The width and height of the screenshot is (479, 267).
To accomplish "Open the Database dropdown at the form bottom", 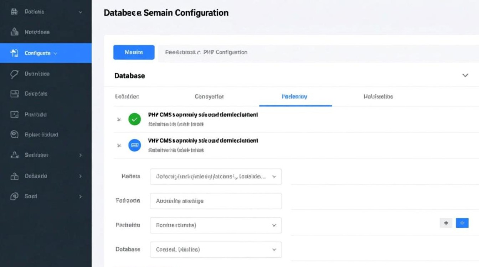I will click(216, 250).
